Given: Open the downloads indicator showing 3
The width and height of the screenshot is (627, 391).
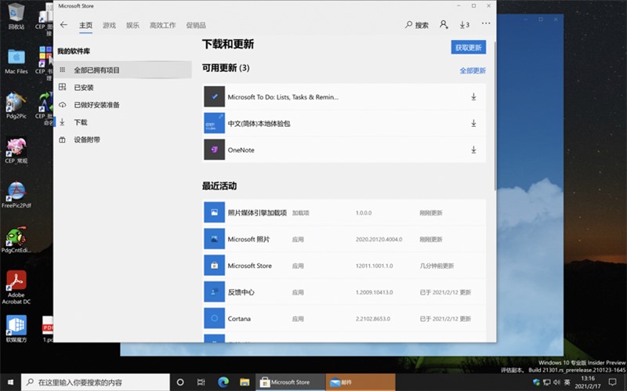Looking at the screenshot, I should point(464,25).
